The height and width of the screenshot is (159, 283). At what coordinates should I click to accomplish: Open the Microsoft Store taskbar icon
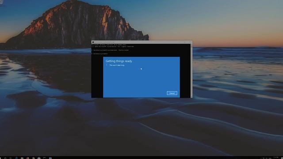coord(39,158)
